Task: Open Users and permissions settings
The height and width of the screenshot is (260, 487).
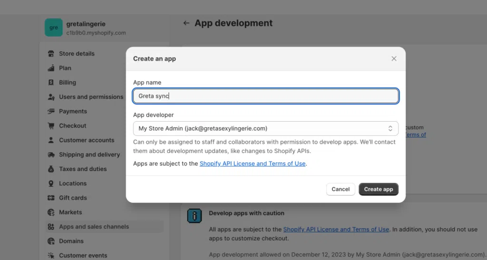Action: pyautogui.click(x=91, y=97)
